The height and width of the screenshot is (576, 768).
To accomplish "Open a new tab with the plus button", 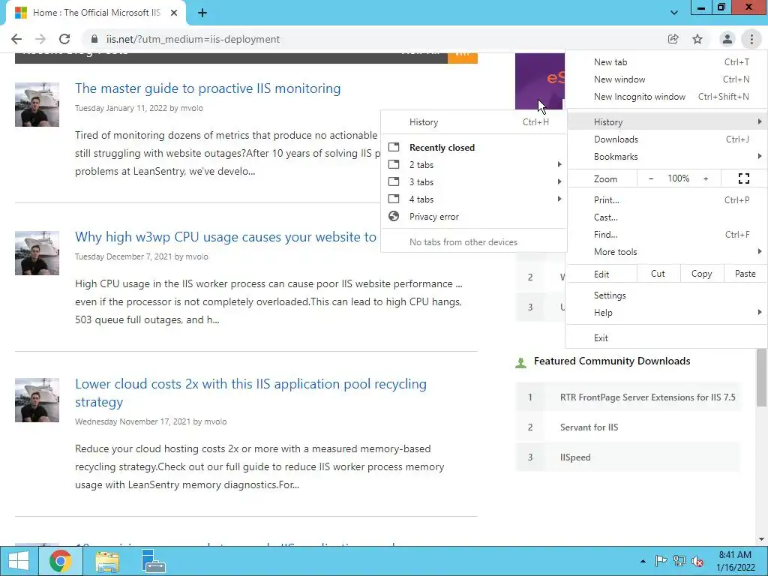I will tap(202, 13).
